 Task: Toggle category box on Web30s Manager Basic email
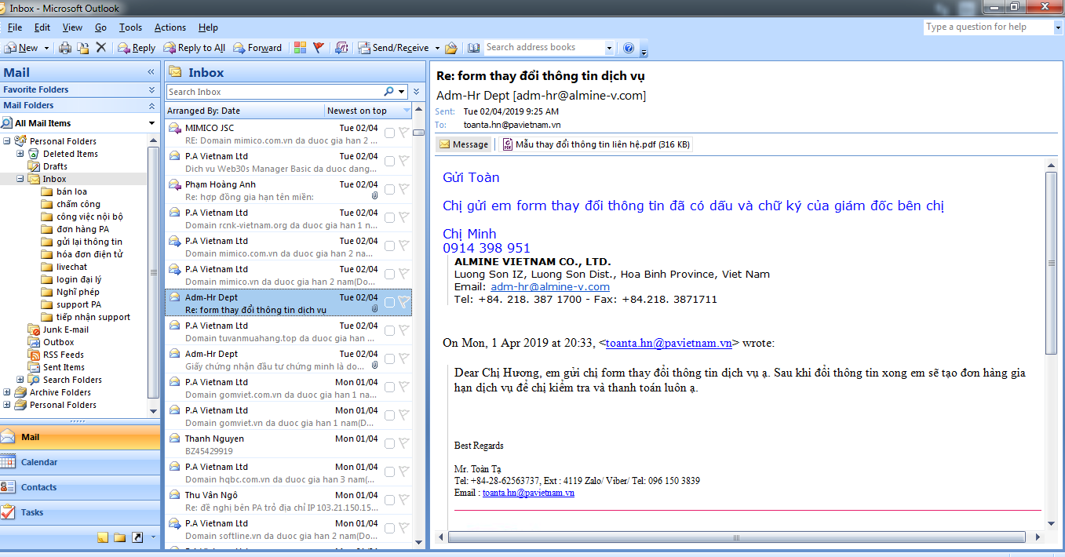coord(389,162)
